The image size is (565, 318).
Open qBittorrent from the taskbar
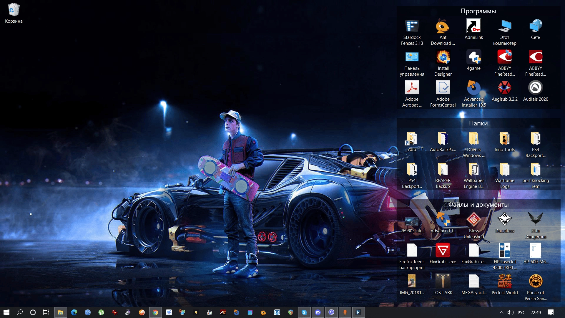coord(88,312)
